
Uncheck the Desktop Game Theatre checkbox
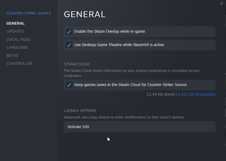tap(69, 45)
